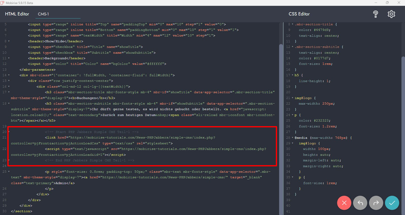Select the CMS-1 tab
405x215 pixels.
coord(43,14)
